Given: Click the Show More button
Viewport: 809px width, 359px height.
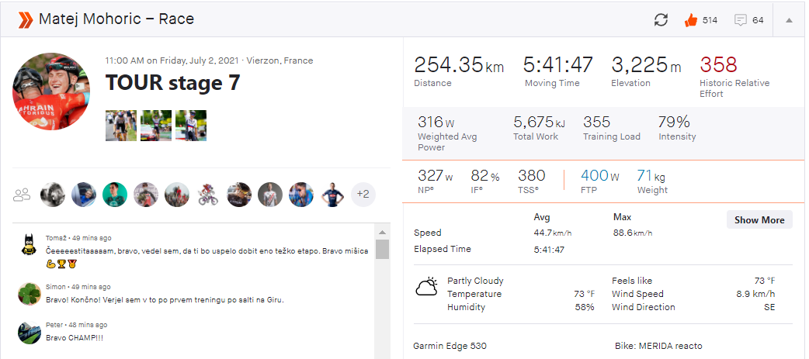Looking at the screenshot, I should pos(759,219).
